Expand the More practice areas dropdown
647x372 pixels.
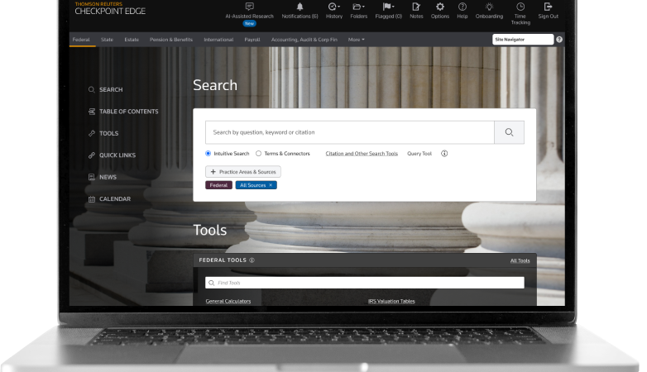coord(356,40)
